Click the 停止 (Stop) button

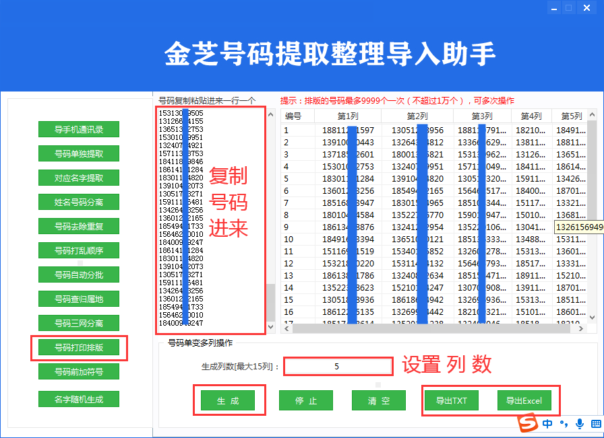[x=305, y=400]
